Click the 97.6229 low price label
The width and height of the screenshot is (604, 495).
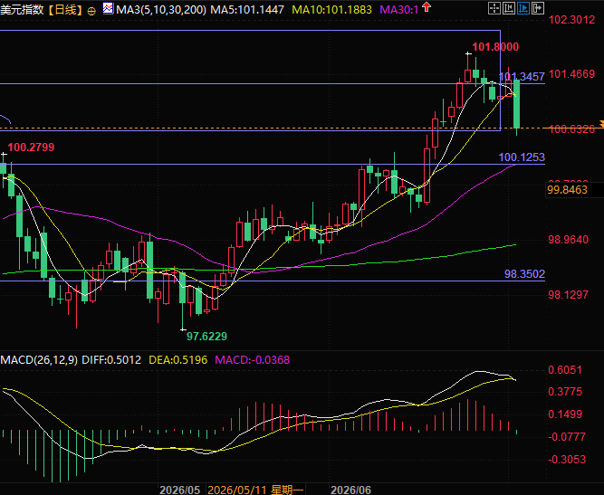(x=206, y=337)
